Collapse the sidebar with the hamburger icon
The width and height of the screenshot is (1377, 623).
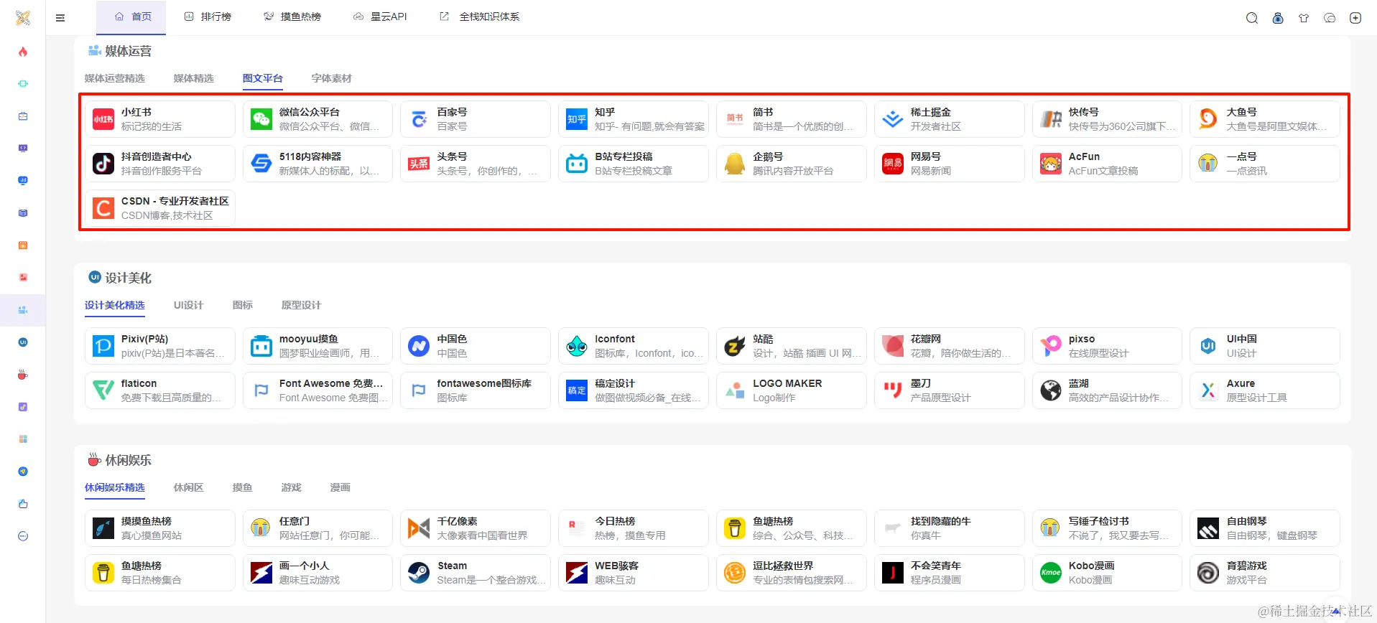[60, 18]
